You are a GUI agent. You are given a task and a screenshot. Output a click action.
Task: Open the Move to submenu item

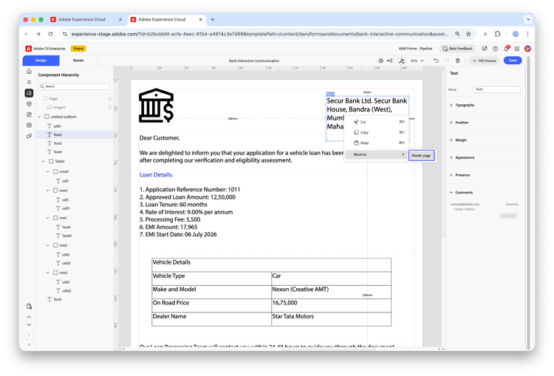point(376,154)
